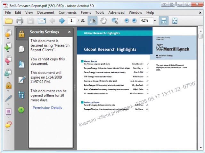Expand the Secure dropdown arrow
This screenshot has width=205, height=153.
tap(8, 91)
